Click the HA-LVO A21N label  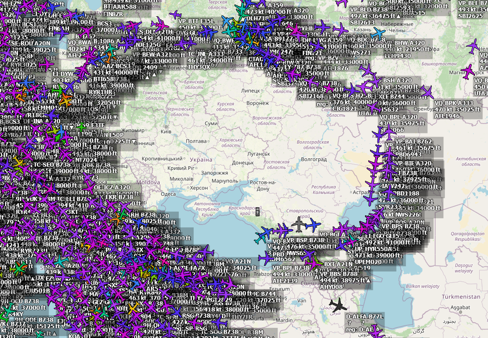[232, 261]
